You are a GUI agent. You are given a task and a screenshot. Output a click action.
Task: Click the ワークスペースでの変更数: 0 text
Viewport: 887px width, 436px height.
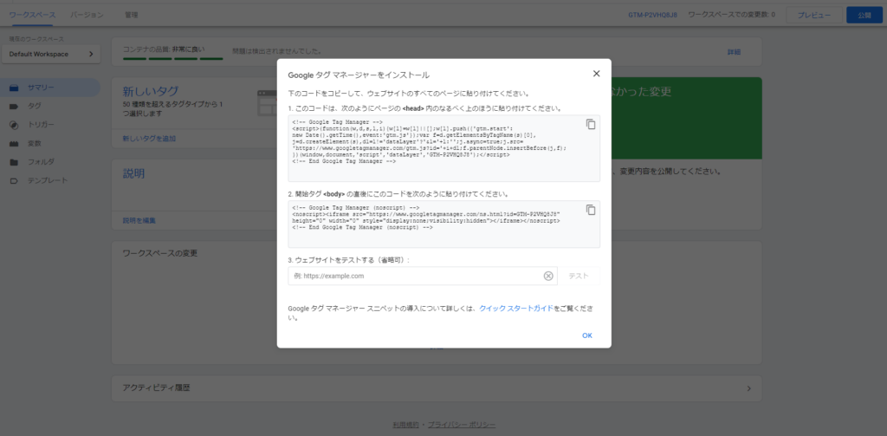[731, 15]
